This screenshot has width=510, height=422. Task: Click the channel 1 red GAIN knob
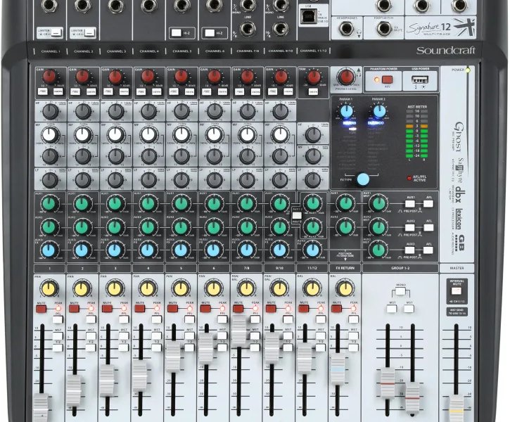click(x=49, y=77)
